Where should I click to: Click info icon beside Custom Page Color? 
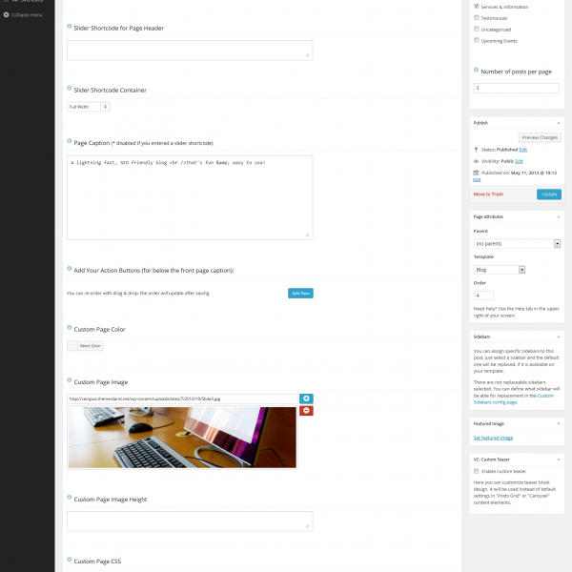click(70, 329)
